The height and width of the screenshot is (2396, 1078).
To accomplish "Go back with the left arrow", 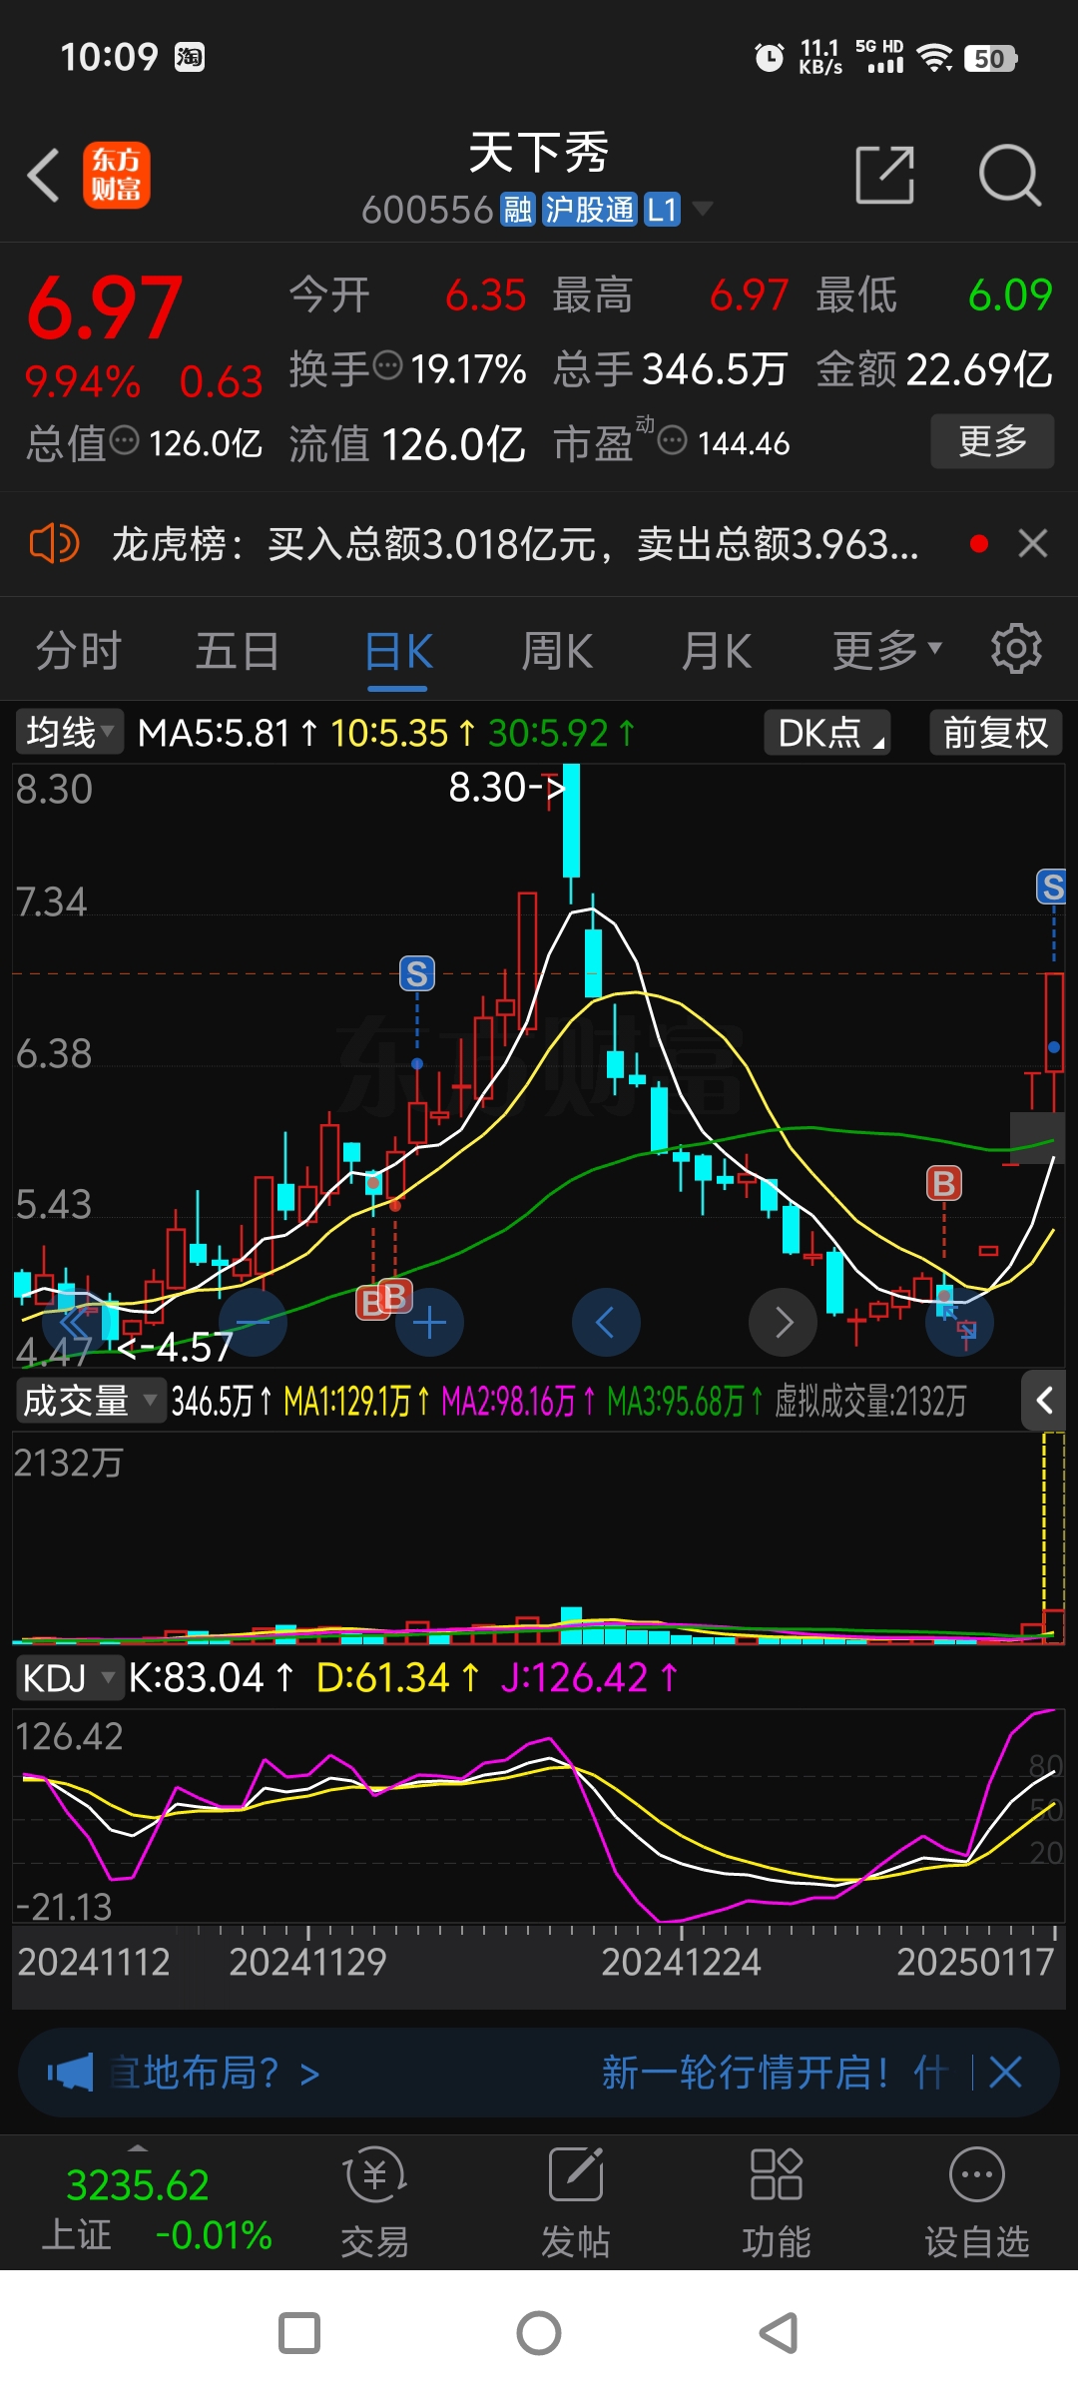I will point(44,176).
